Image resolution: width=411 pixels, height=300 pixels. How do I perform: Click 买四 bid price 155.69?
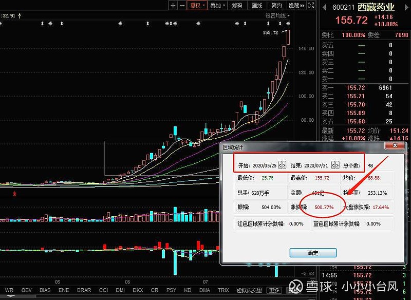pyautogui.click(x=356, y=113)
